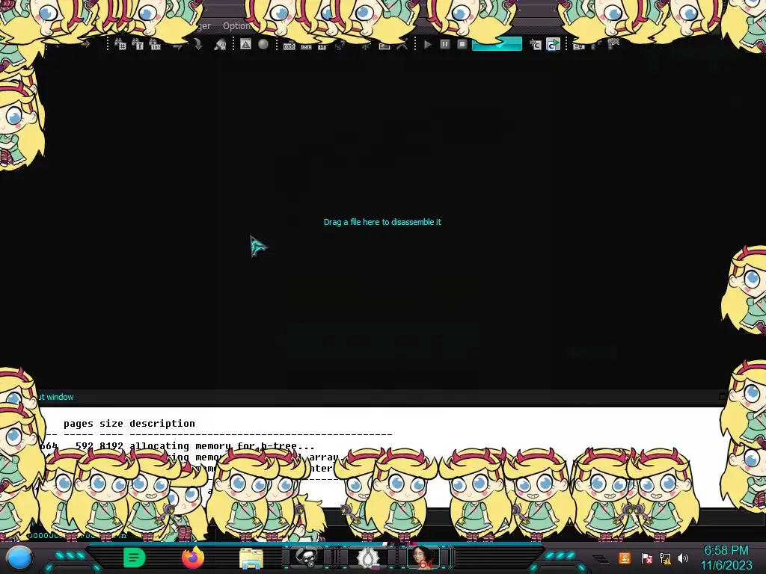Open File Explorer from the taskbar
Image resolution: width=766 pixels, height=574 pixels.
click(251, 558)
